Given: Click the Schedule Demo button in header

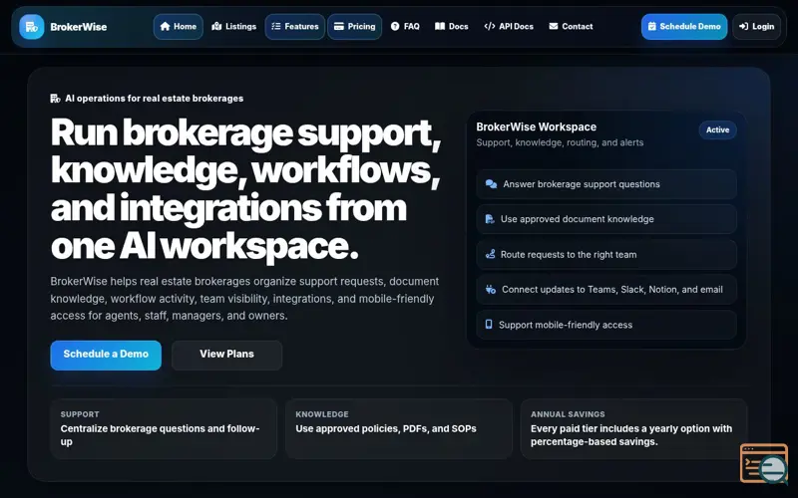Looking at the screenshot, I should click(684, 27).
